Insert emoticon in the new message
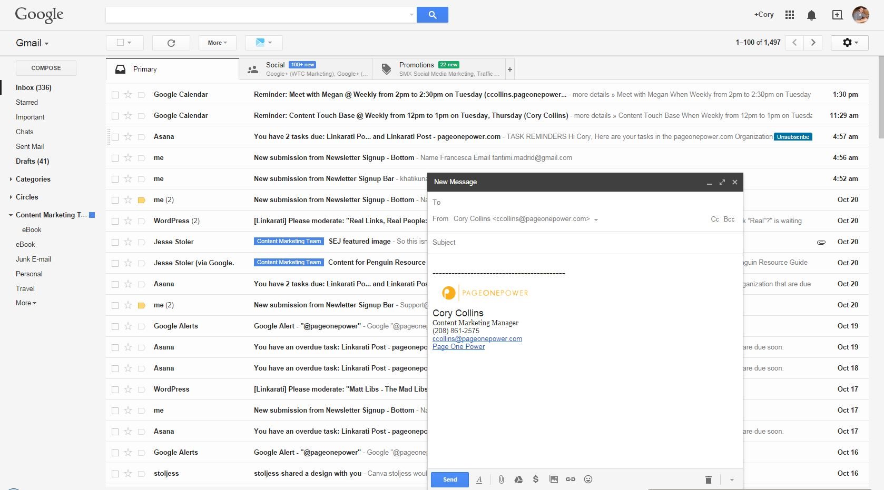 coord(588,479)
